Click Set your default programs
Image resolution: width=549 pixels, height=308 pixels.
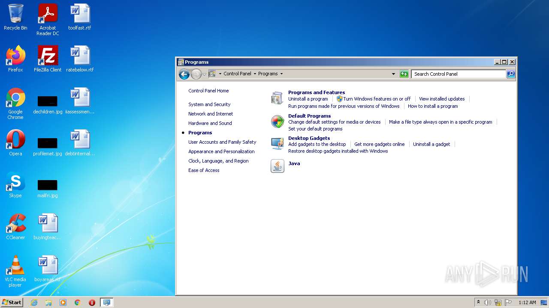pos(315,129)
